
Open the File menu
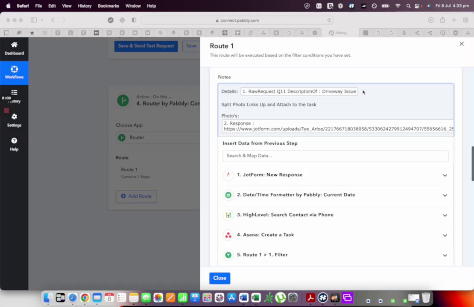[38, 6]
